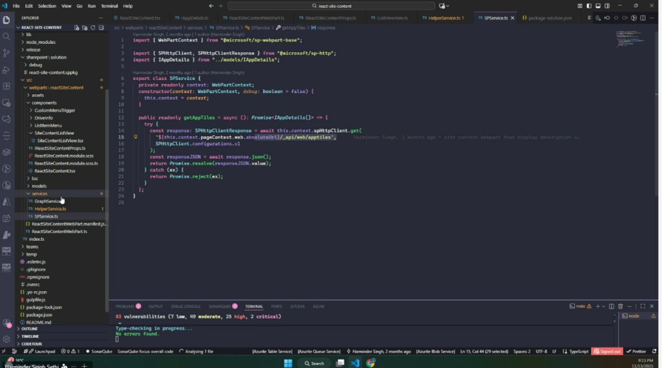Click the Signed out status button
The height and width of the screenshot is (368, 662).
click(x=606, y=351)
